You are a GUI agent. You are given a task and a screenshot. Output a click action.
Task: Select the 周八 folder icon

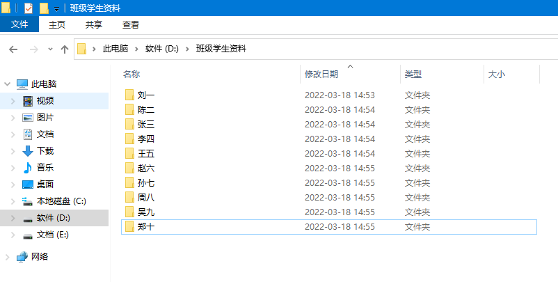129,197
